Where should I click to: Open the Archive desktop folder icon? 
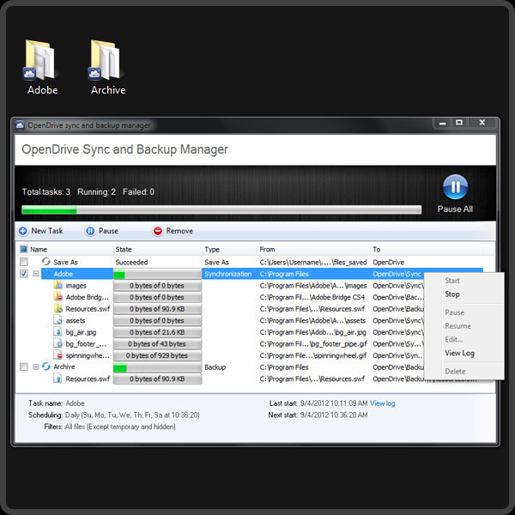tap(106, 60)
